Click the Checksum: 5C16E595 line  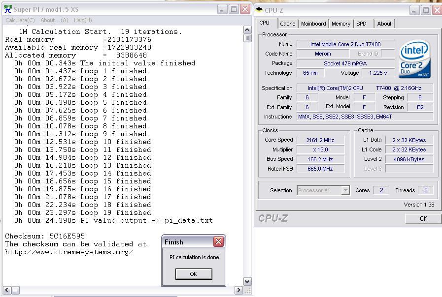[x=45, y=236]
